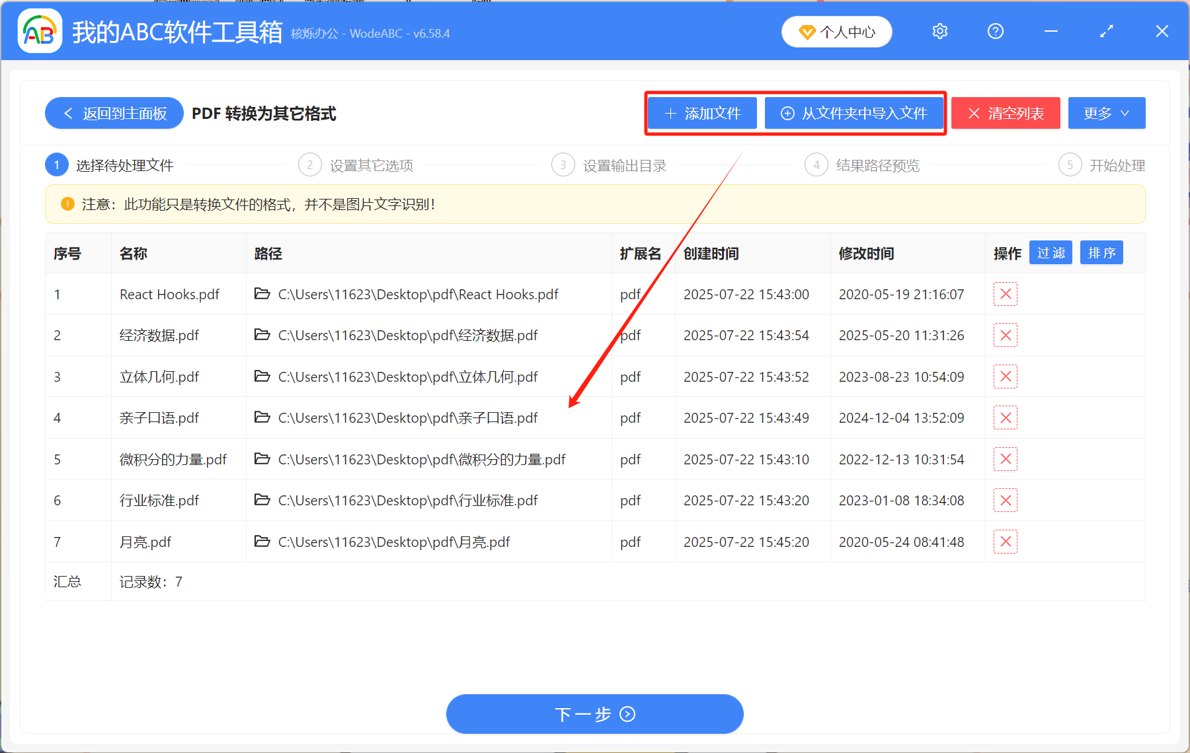Open folder icon for 经济数据.pdf path

(x=262, y=334)
